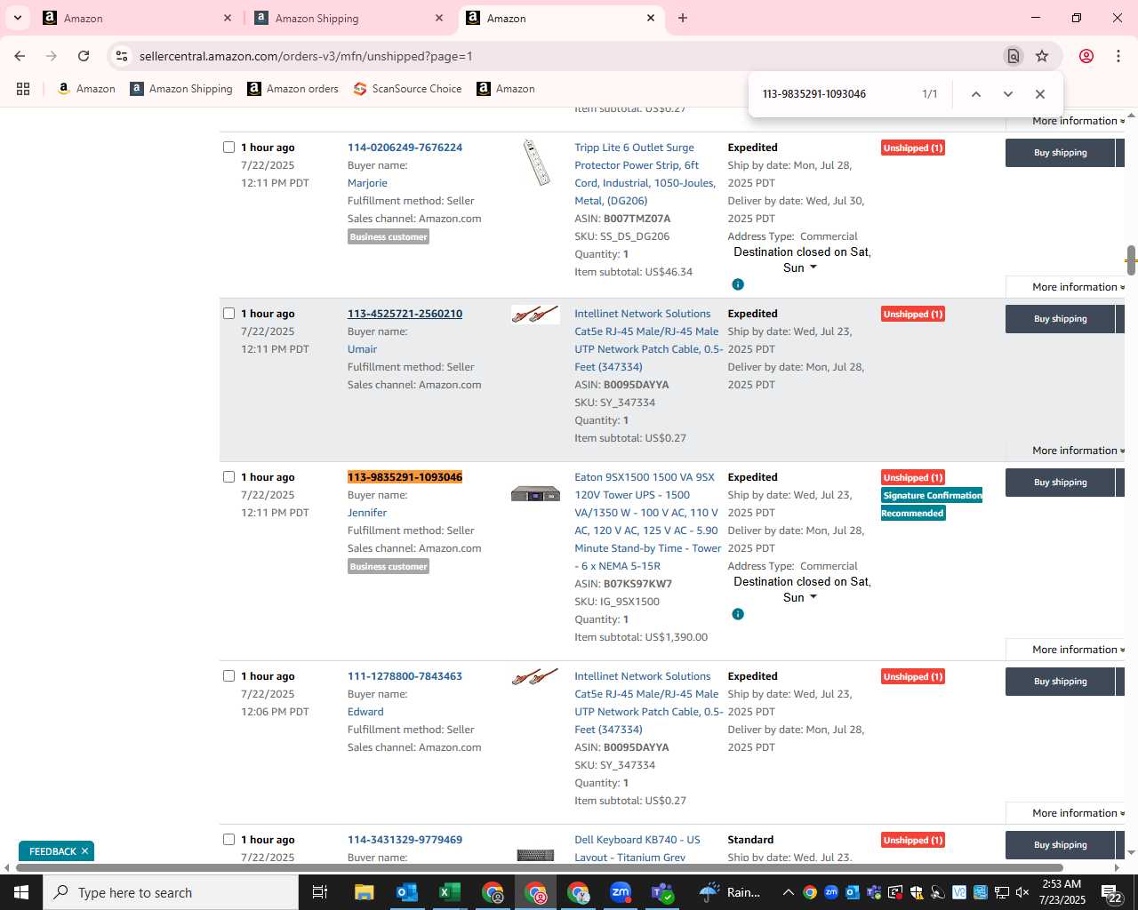This screenshot has height=910, width=1138.
Task: Expand Destination closed dropdown in Jennifer's order
Action: 802,589
